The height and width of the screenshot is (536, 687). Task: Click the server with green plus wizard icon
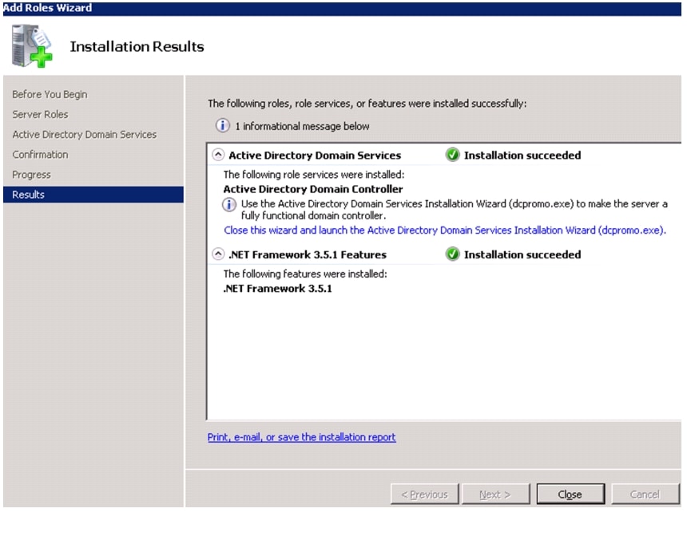32,46
